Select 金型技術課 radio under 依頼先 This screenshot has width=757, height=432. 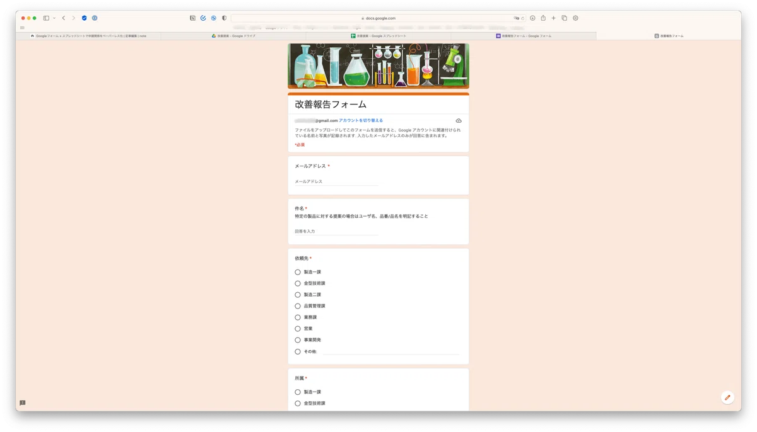click(x=298, y=283)
